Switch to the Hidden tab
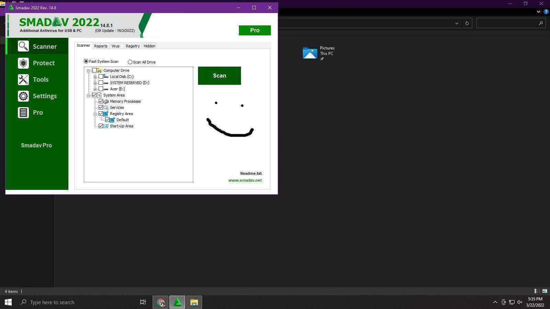The image size is (550, 309). click(150, 46)
